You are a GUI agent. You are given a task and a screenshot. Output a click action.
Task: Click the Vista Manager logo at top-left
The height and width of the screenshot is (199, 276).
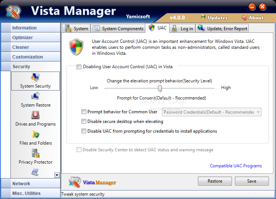(13, 12)
